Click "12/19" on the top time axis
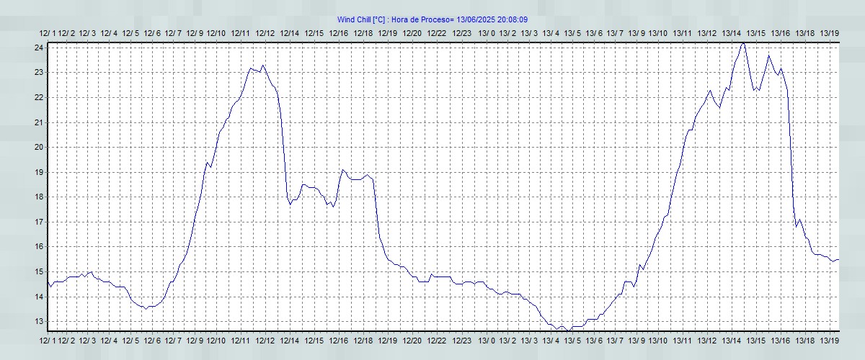Viewport: 865px width, 360px height. tap(388, 33)
